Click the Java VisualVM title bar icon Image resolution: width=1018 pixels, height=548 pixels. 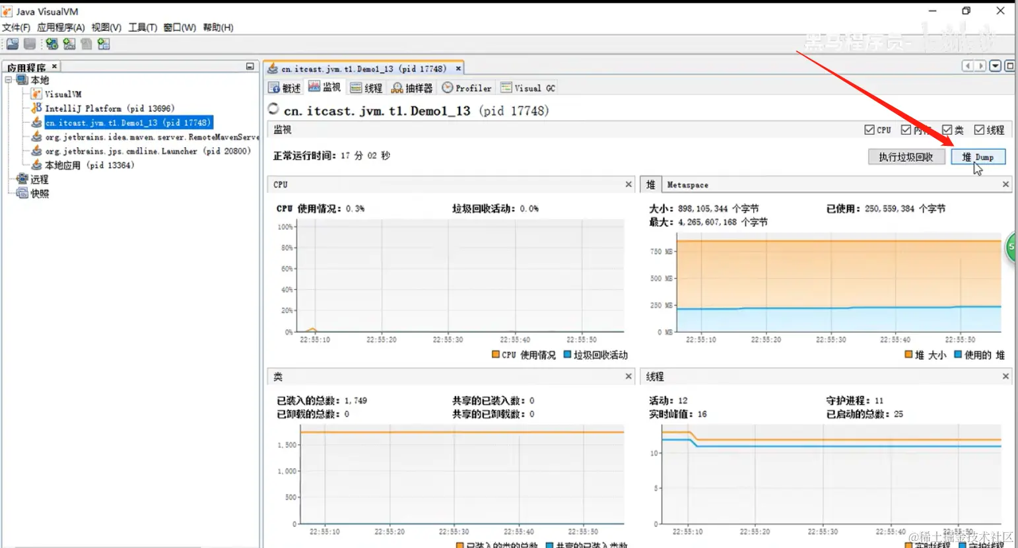coord(7,11)
